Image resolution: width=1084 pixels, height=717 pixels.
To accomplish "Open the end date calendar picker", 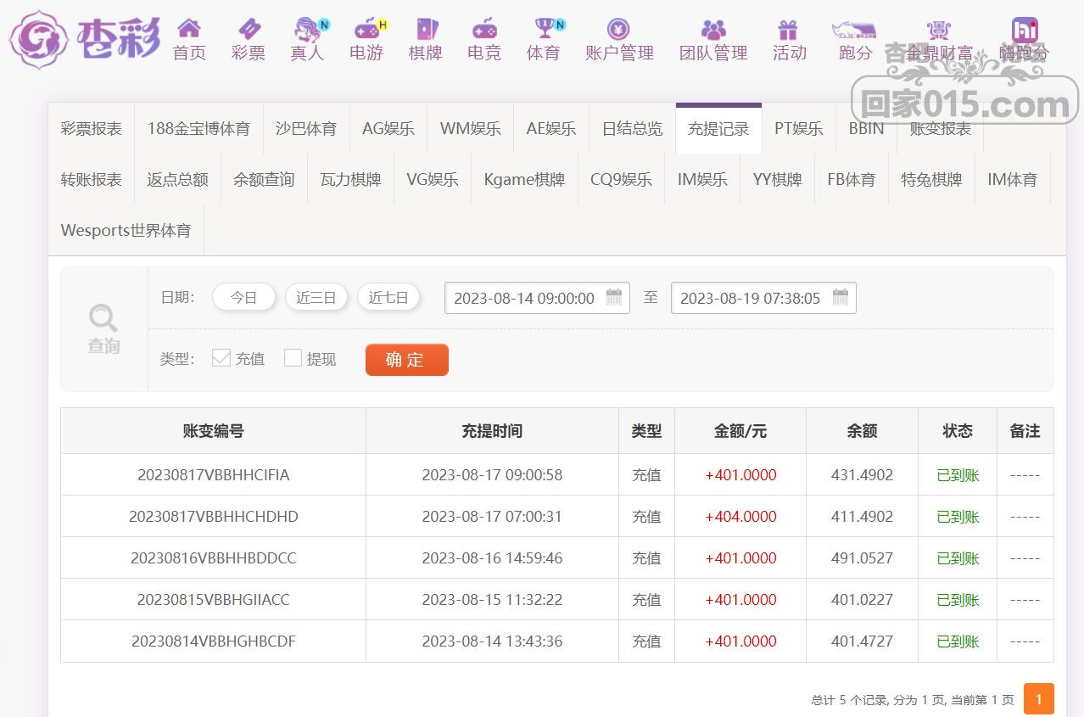I will pyautogui.click(x=841, y=298).
